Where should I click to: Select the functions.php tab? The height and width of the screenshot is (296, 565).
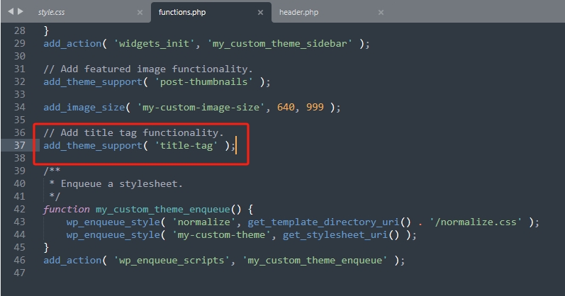click(x=182, y=12)
